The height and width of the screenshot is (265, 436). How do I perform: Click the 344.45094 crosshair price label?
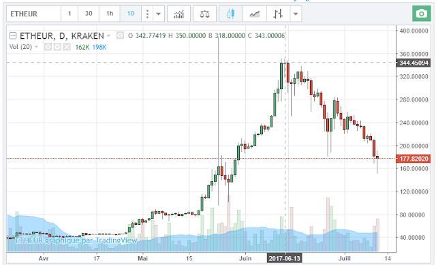point(414,63)
